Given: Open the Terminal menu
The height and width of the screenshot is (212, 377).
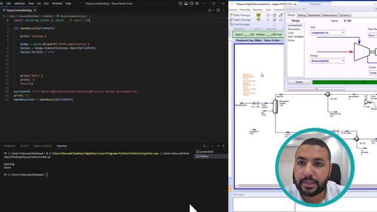Looking at the screenshot, I should 57,4.
